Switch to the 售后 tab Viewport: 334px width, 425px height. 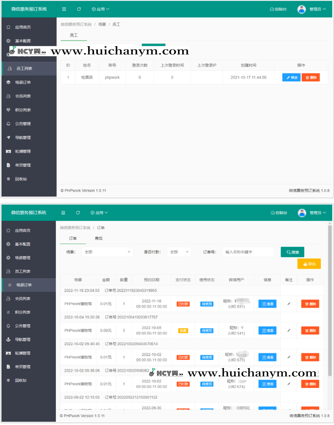(x=98, y=238)
